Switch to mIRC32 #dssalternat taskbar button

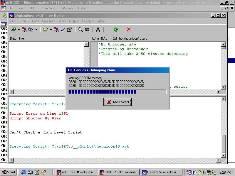coord(119,172)
